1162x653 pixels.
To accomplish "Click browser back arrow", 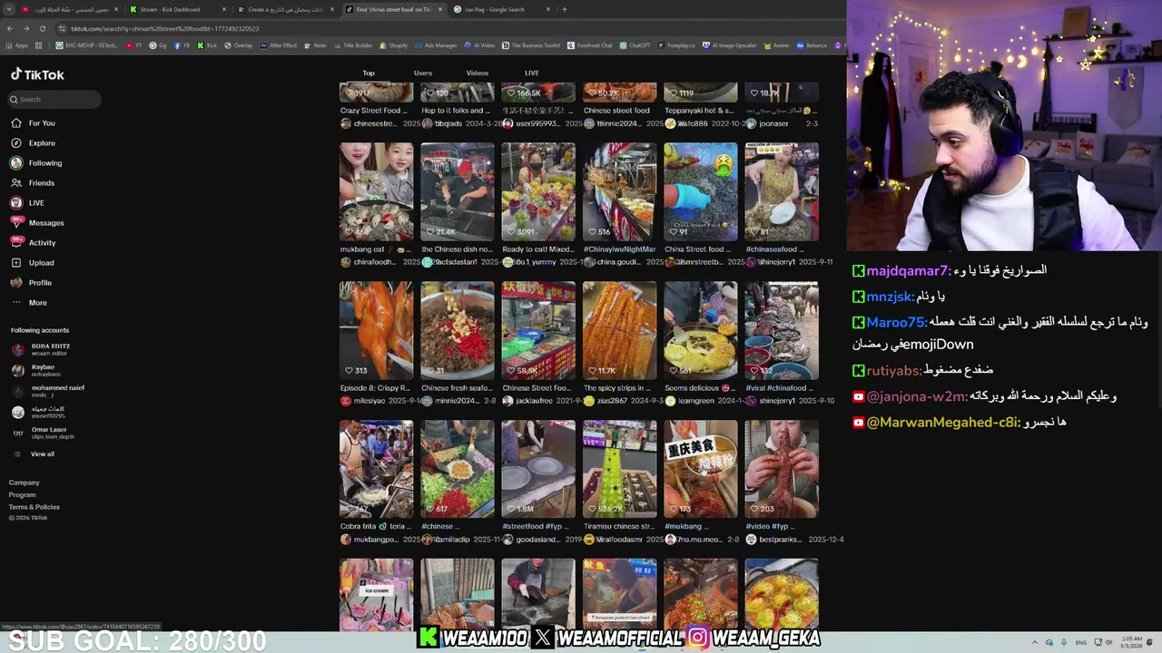I will [9, 28].
